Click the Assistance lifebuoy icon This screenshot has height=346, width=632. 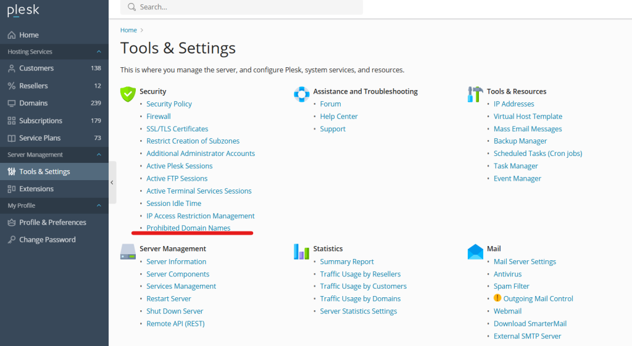[x=301, y=94]
